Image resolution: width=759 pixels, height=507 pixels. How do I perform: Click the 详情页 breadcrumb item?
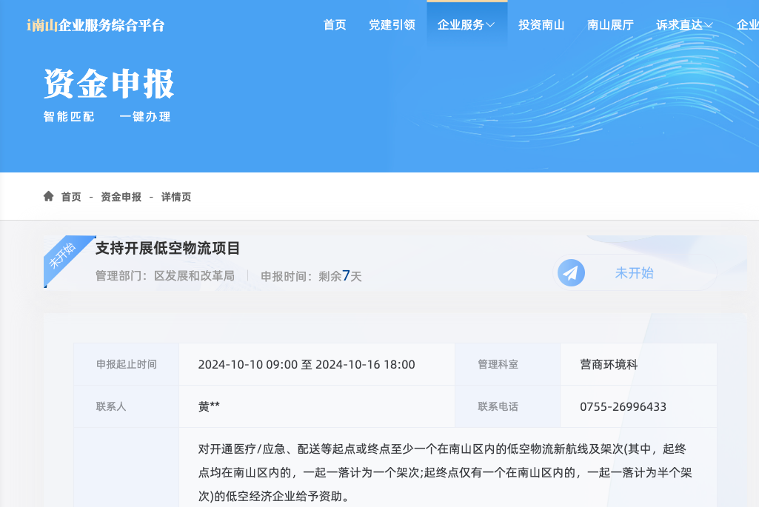tap(176, 197)
